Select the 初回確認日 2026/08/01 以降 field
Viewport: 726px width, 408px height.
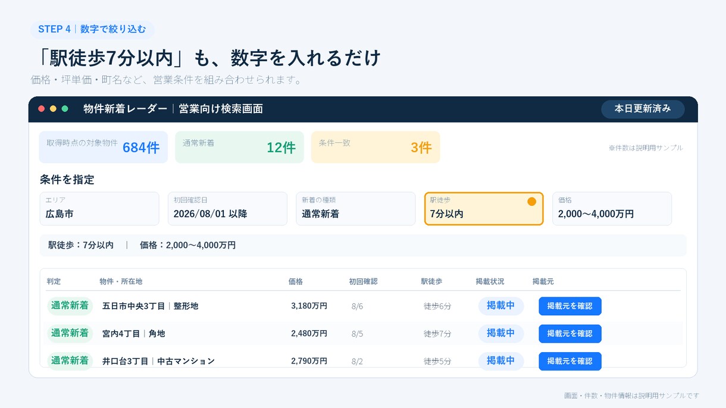(x=227, y=209)
